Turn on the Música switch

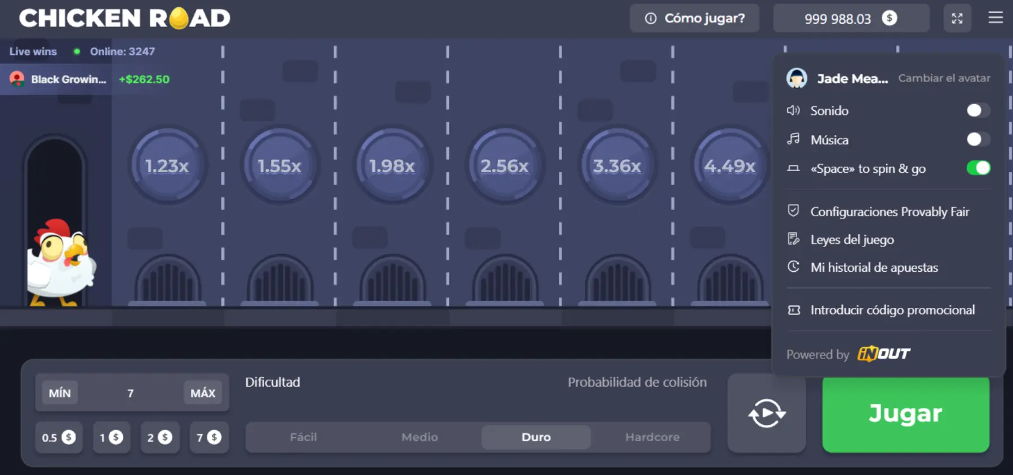pyautogui.click(x=978, y=139)
